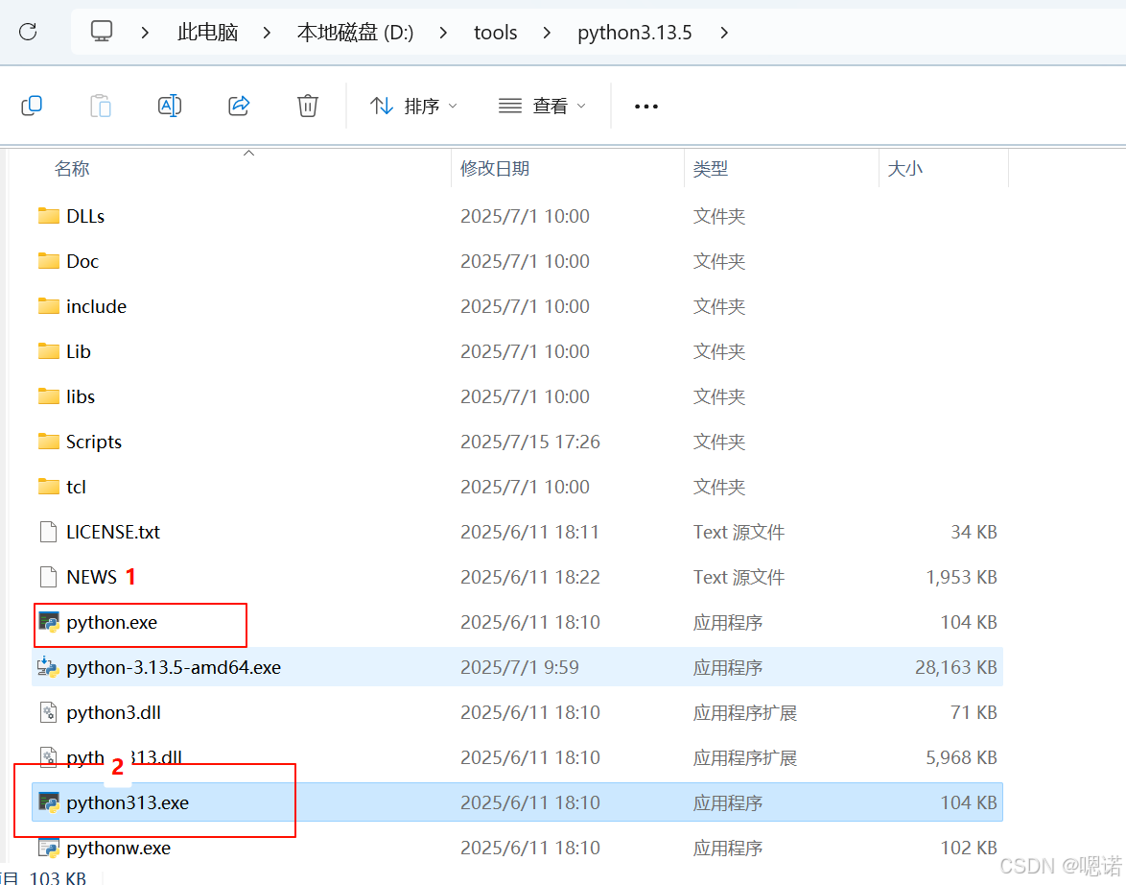Open the 查看 view dropdown
The image size is (1126, 885).
click(542, 107)
